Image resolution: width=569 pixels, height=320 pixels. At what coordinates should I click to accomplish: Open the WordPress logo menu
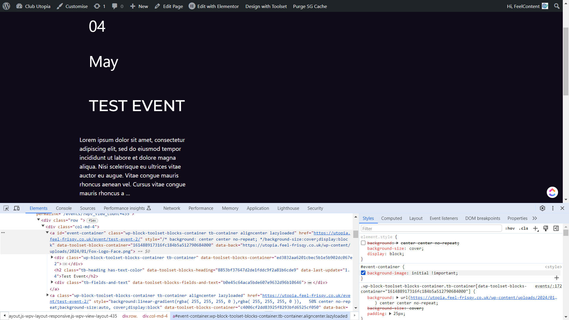tap(6, 6)
